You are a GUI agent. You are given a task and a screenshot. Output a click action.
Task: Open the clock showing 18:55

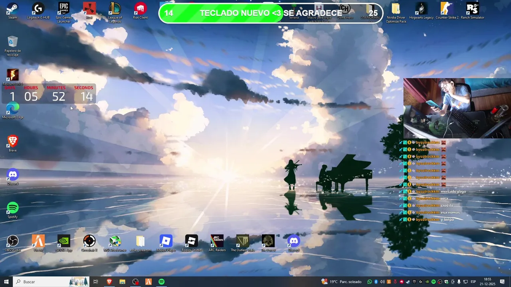coord(487,282)
